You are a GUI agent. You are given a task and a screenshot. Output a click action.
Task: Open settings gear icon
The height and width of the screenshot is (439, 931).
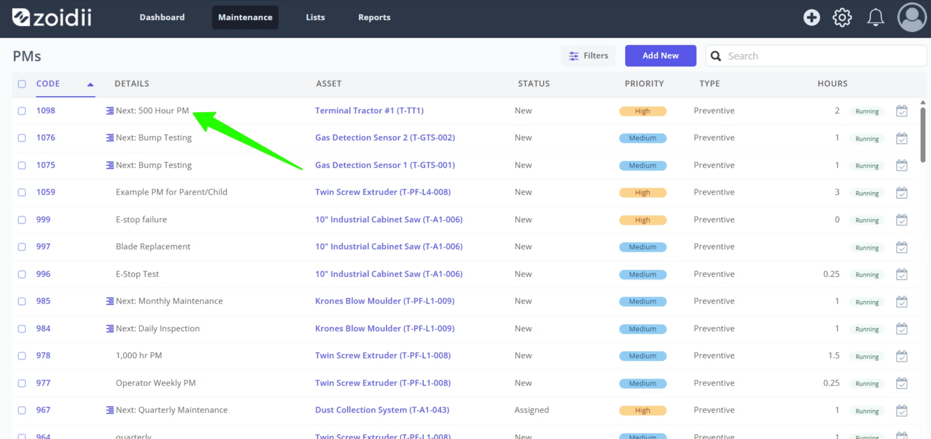coord(842,17)
